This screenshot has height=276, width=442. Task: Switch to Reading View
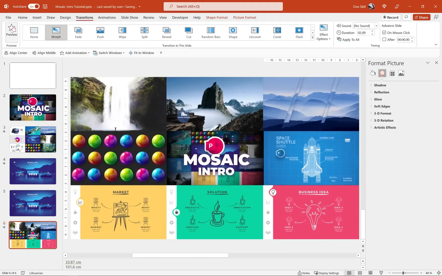pyautogui.click(x=370, y=273)
